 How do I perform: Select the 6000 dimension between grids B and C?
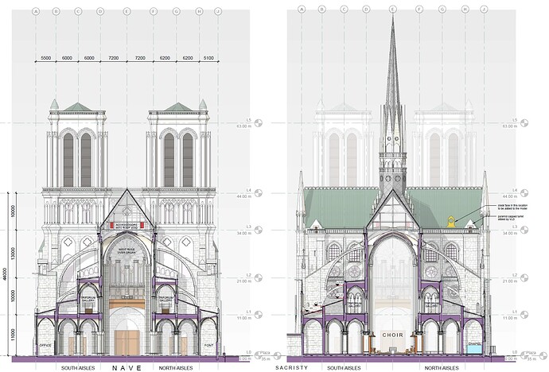67,58
